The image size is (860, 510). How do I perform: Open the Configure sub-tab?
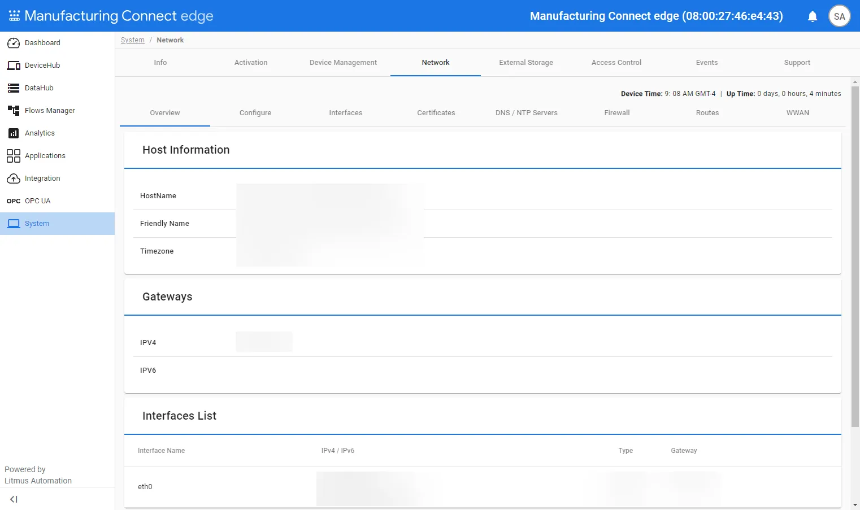(255, 113)
